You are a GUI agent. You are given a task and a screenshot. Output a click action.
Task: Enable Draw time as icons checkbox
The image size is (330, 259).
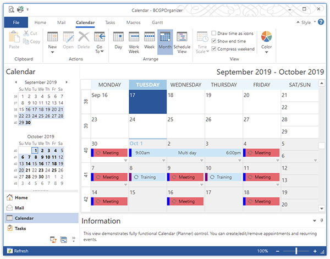tap(213, 33)
